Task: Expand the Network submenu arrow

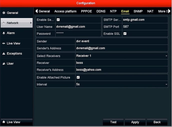Action: coord(31,23)
